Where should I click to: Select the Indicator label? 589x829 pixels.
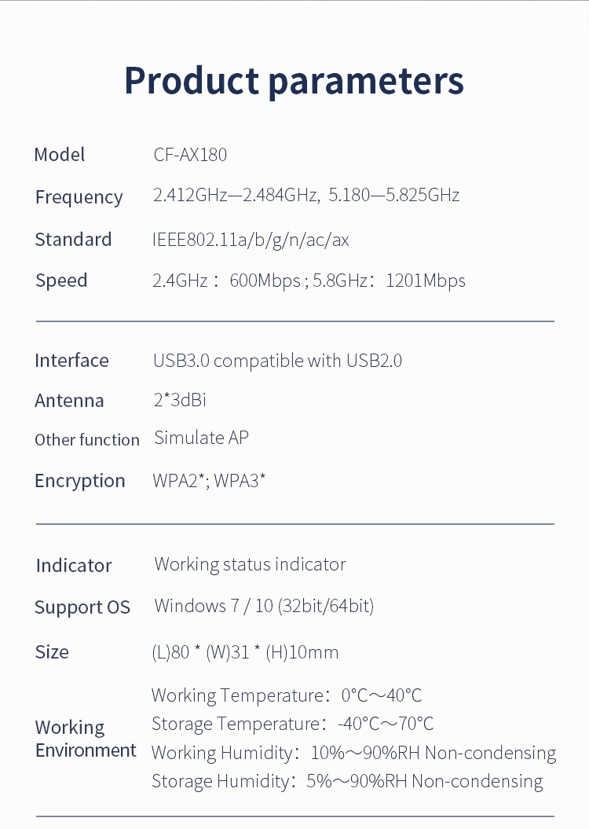(74, 566)
